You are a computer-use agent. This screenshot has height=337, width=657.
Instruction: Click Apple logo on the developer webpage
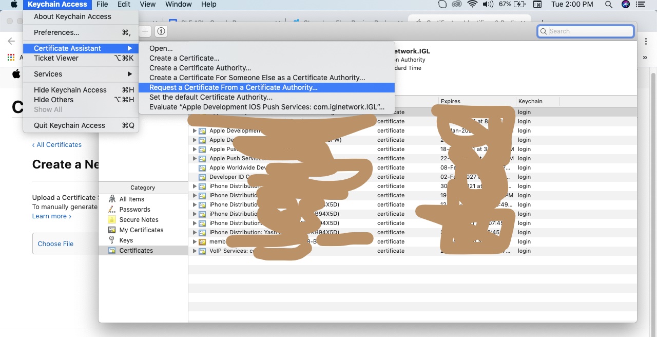[16, 74]
